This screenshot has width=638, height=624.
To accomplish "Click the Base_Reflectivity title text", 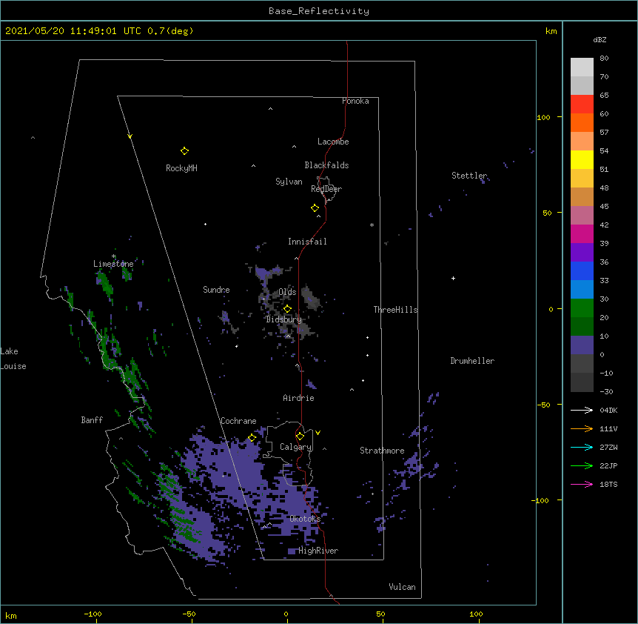I will point(319,11).
